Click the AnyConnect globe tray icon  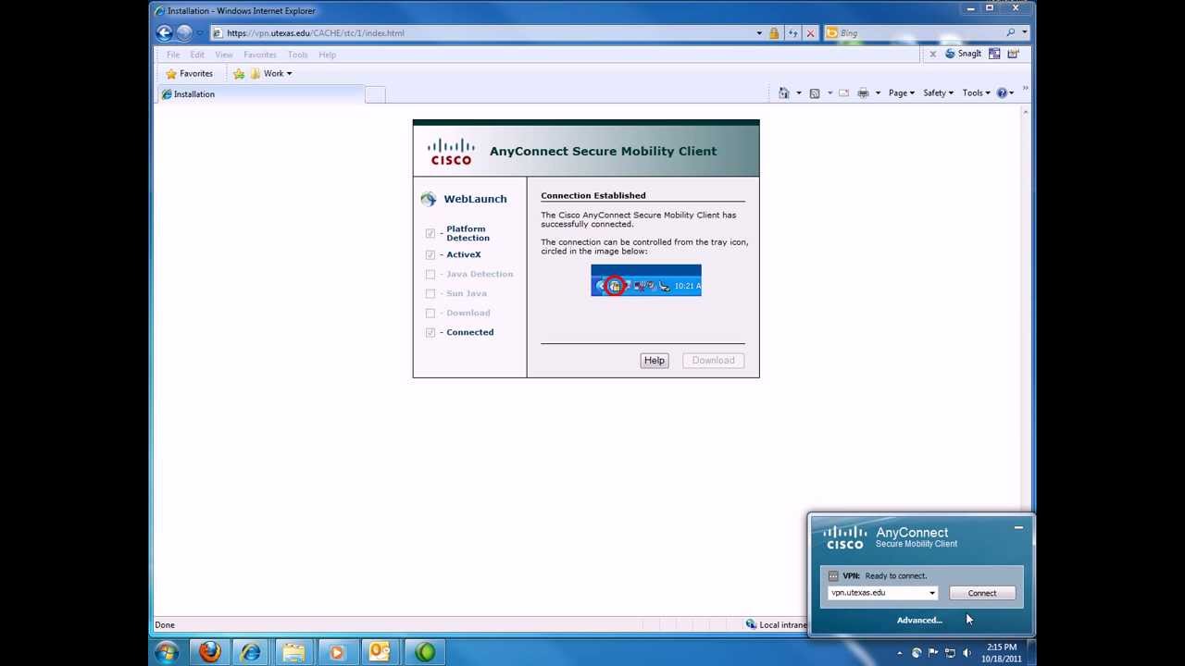917,653
